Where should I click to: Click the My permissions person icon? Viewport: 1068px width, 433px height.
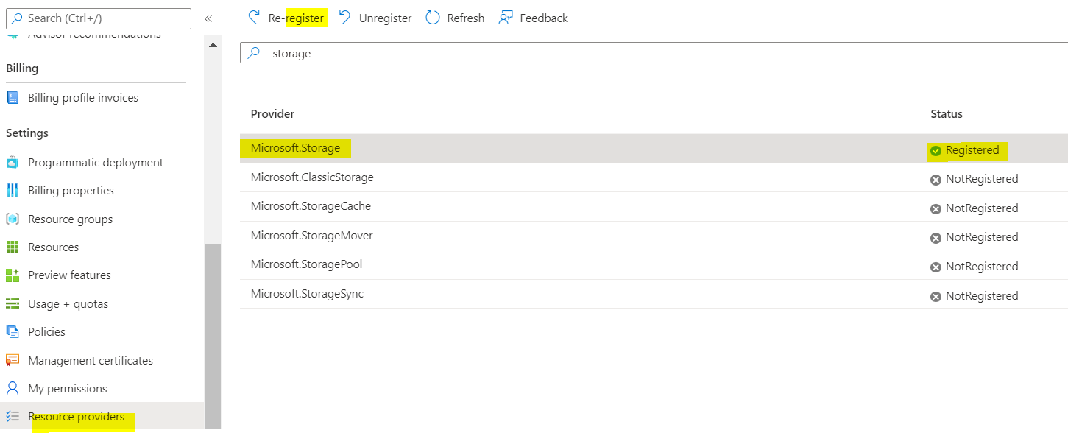13,388
